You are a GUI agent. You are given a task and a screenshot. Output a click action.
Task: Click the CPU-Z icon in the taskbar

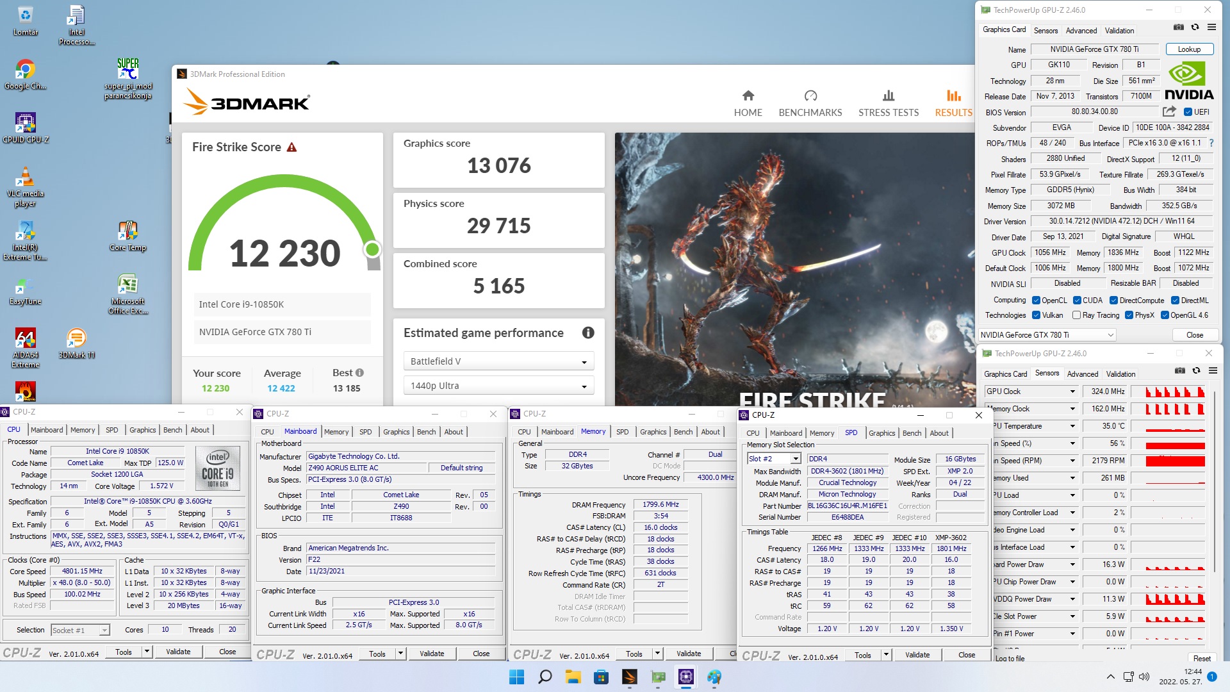tap(686, 677)
